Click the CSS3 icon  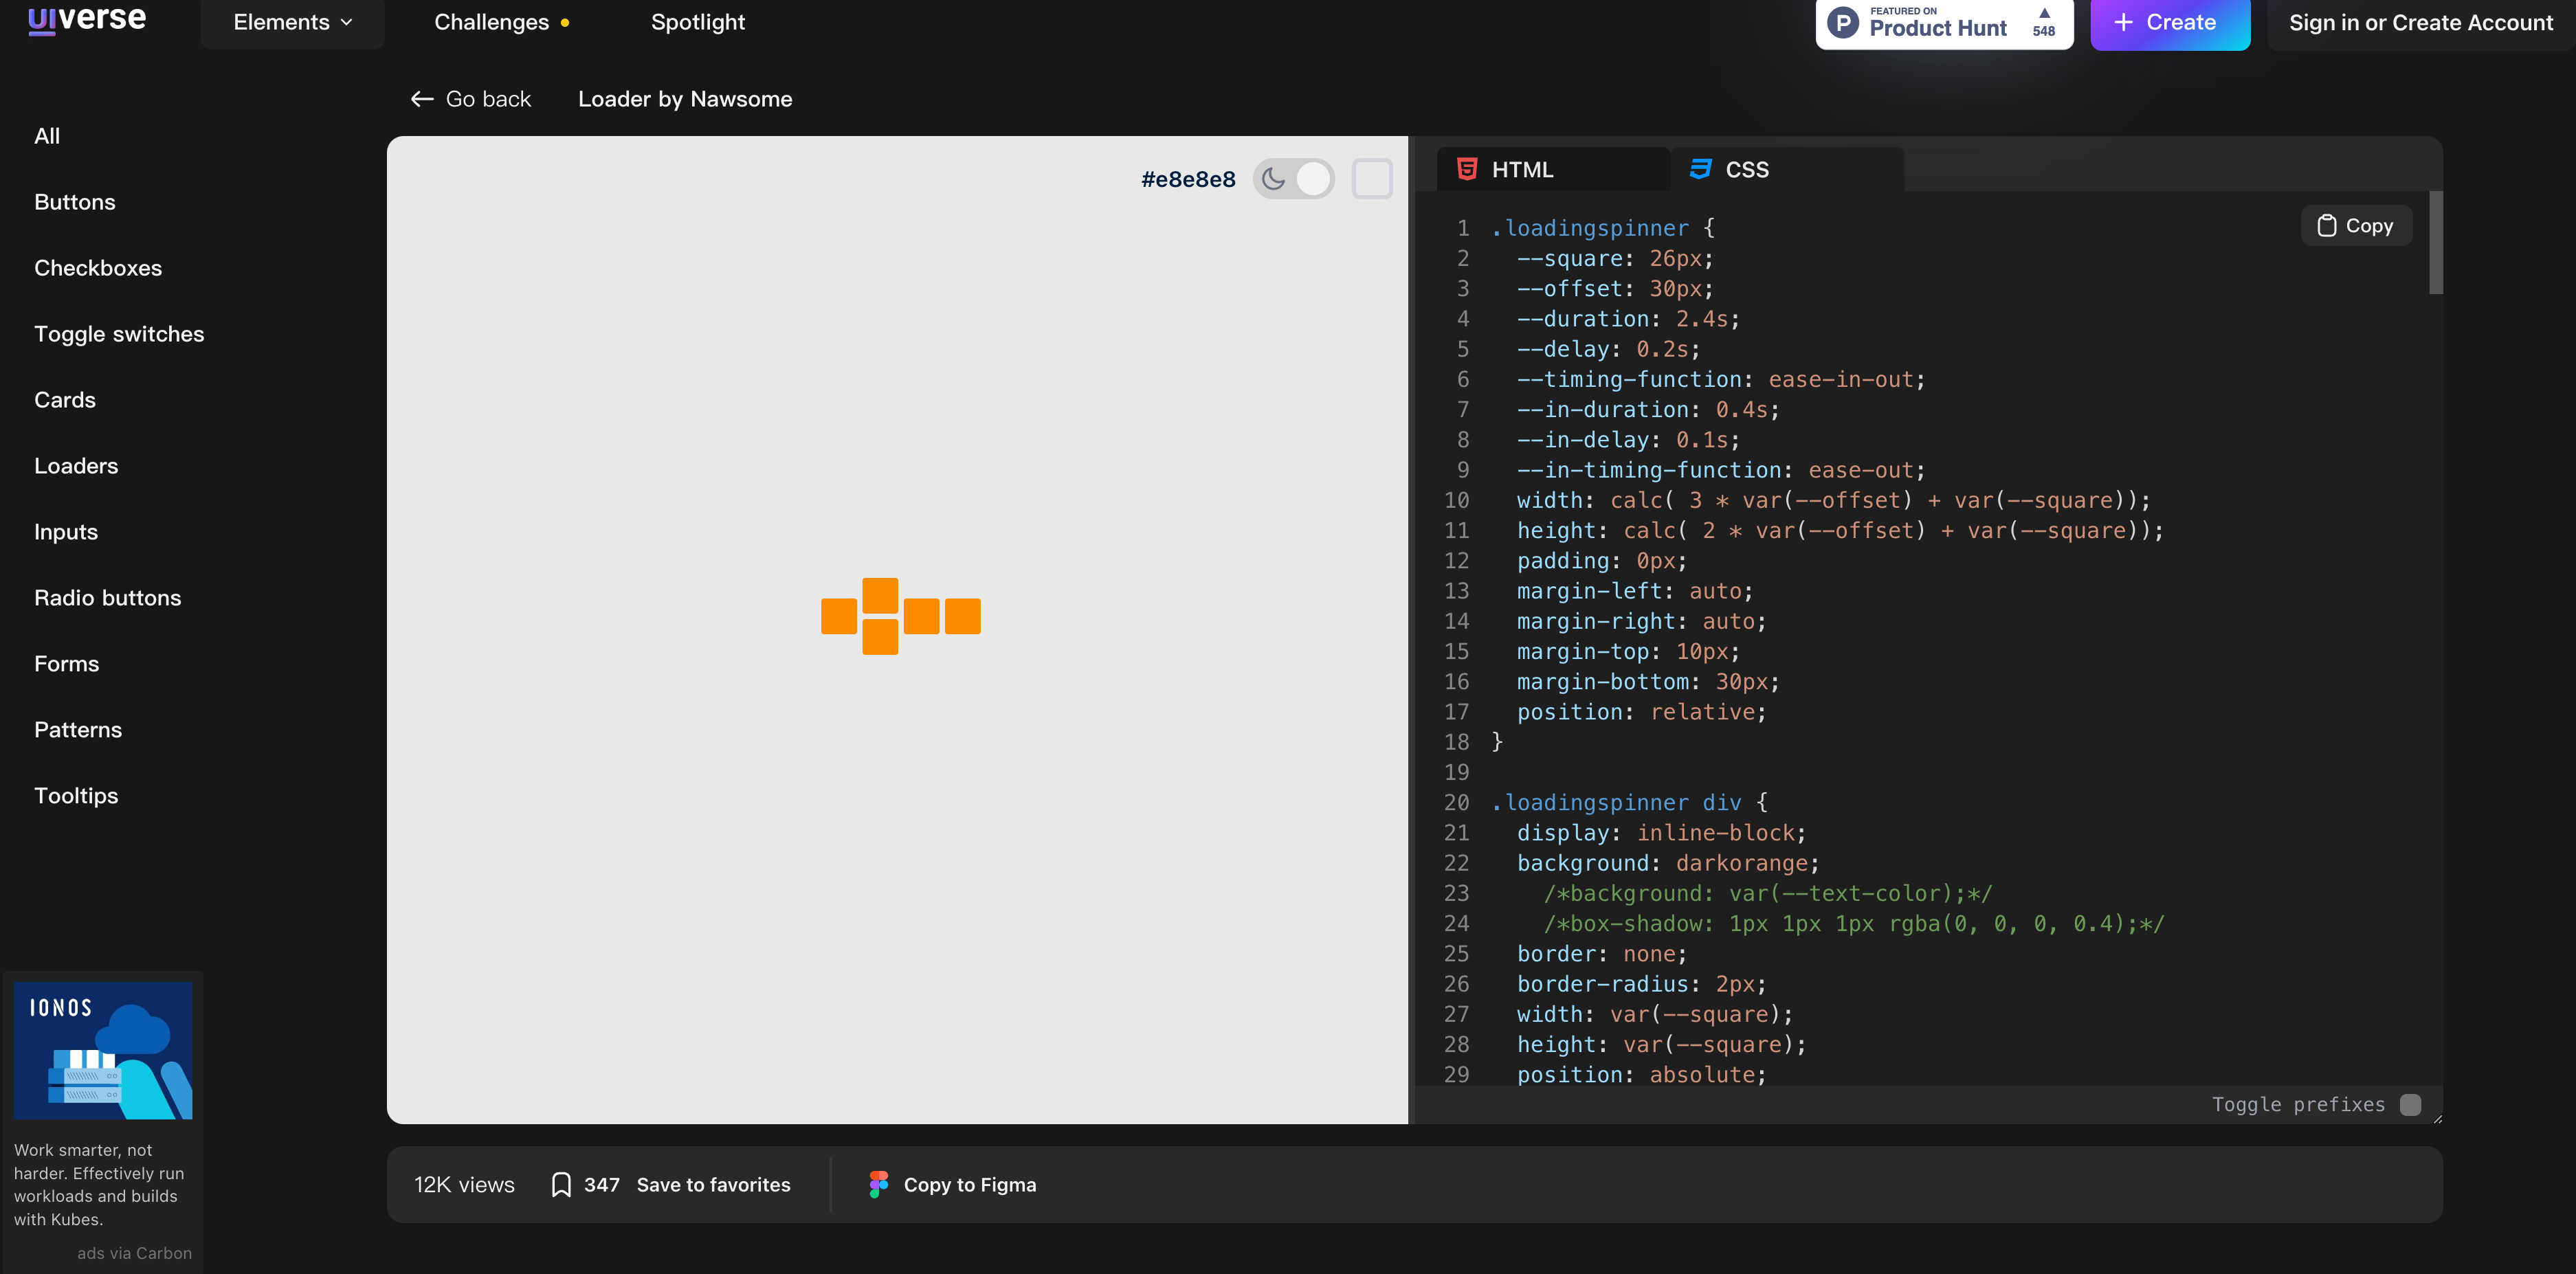1700,169
